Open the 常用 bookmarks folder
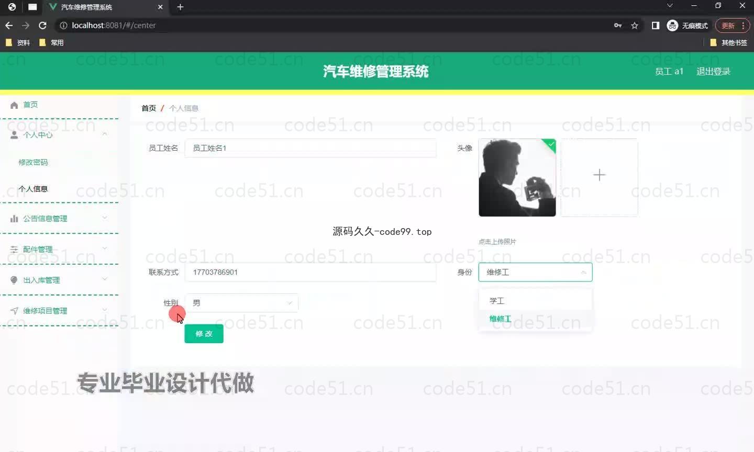This screenshot has width=754, height=452. point(51,42)
